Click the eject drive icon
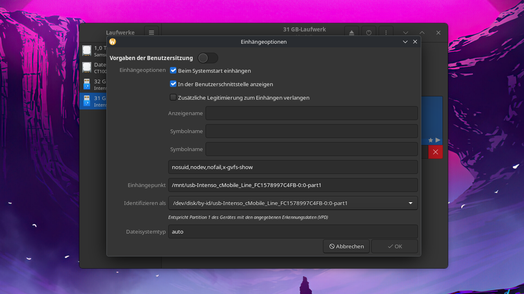This screenshot has height=294, width=524. (352, 33)
